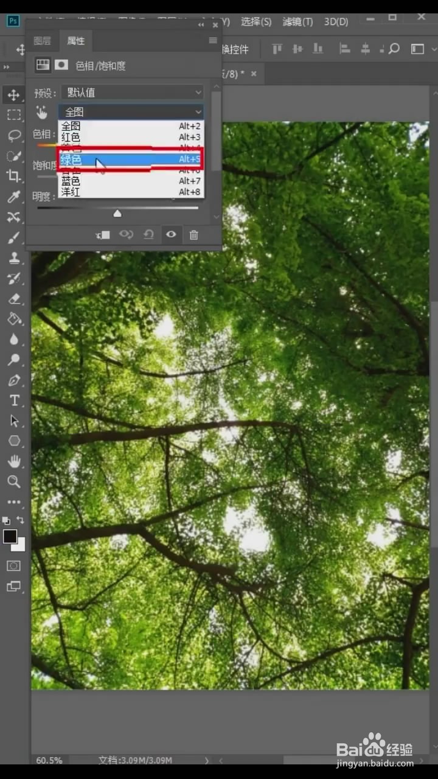Screen dimensions: 438x779
Task: Click the mask icon in Properties panel
Action: pyautogui.click(x=61, y=65)
